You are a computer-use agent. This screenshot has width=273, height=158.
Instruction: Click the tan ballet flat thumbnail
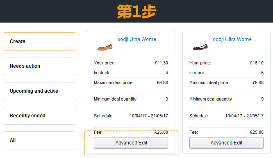pos(105,47)
